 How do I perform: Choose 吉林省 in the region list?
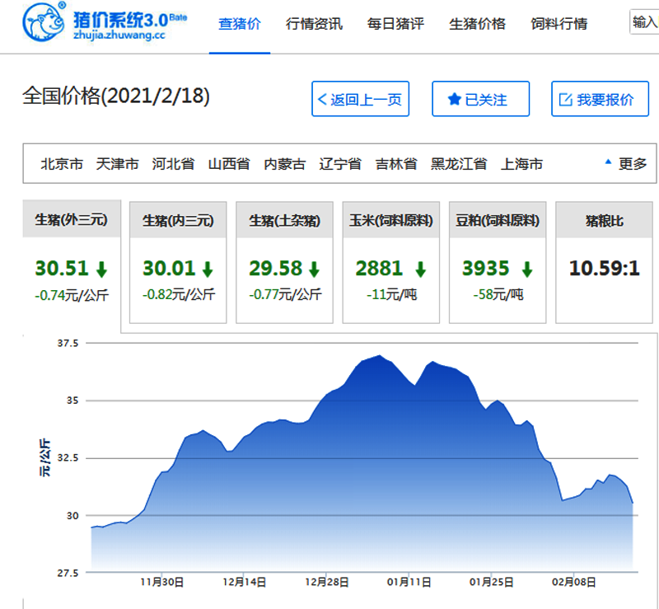396,164
